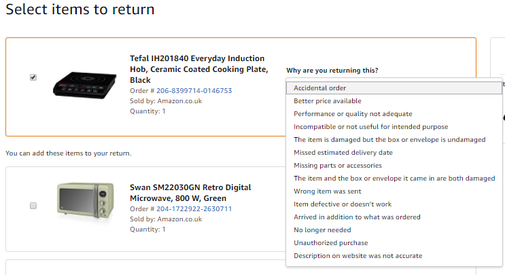This screenshot has width=505, height=275.
Task: Select 'Unauthorized purchase' option
Action: tap(394, 242)
